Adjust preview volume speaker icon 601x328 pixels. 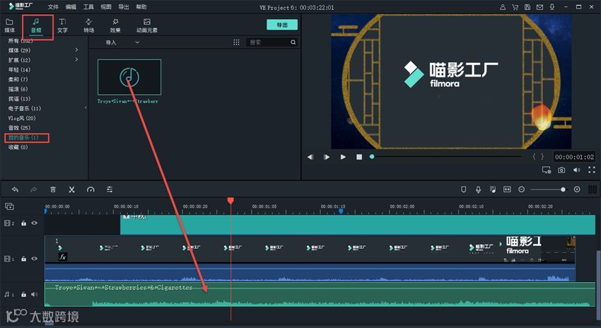(576, 170)
